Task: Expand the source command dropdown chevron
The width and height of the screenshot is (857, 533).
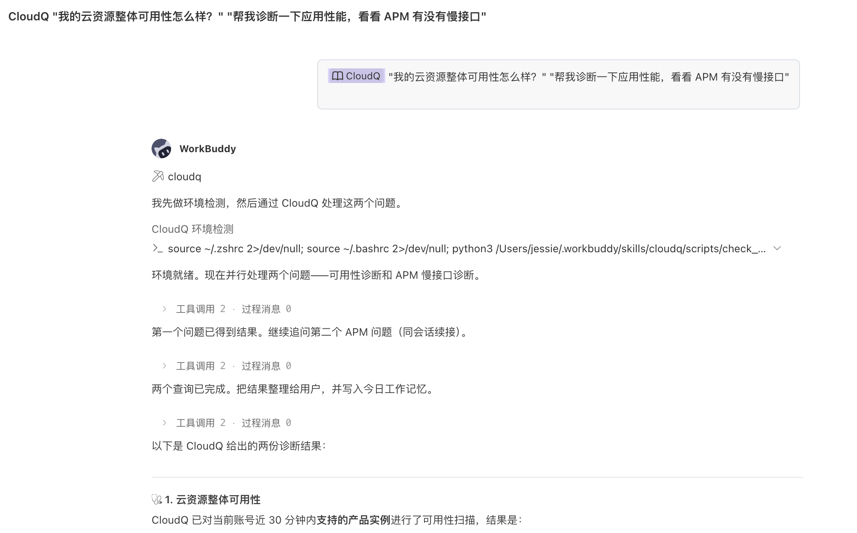Action: click(777, 248)
